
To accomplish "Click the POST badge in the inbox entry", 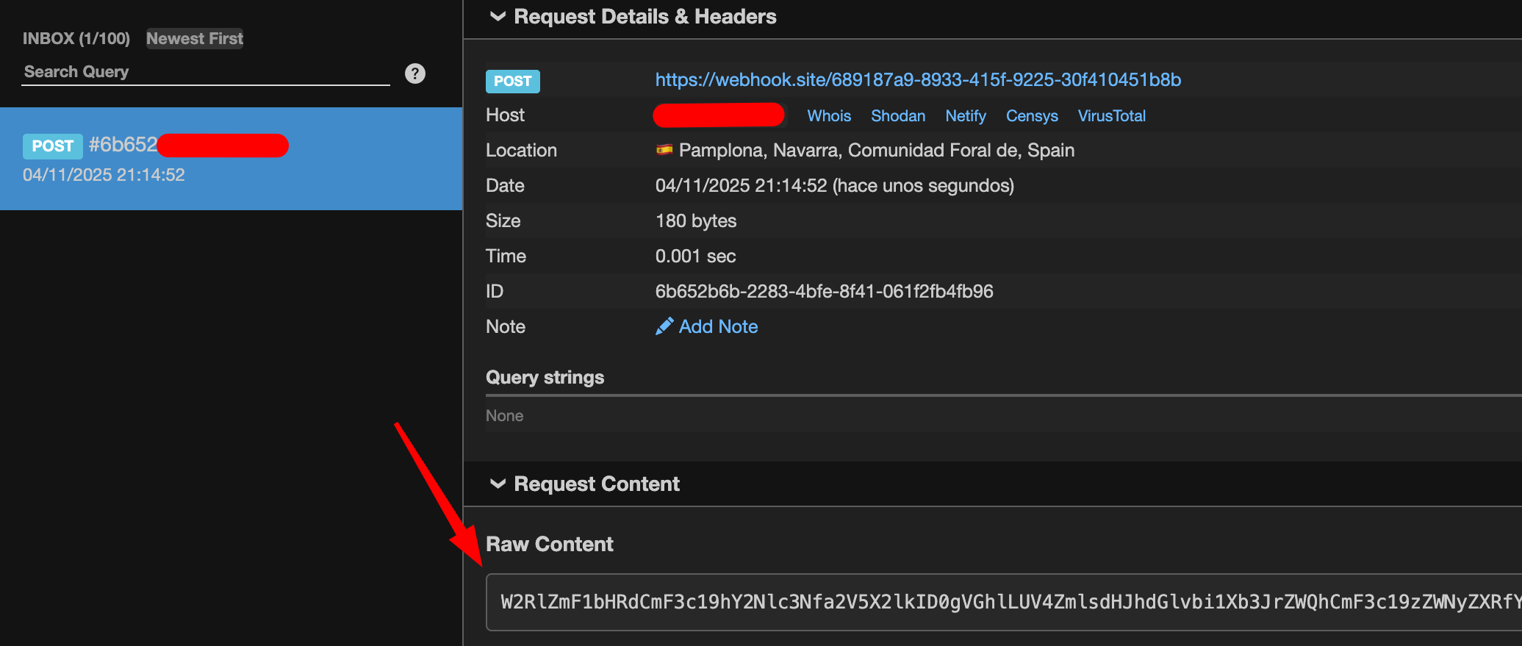I will coord(52,146).
